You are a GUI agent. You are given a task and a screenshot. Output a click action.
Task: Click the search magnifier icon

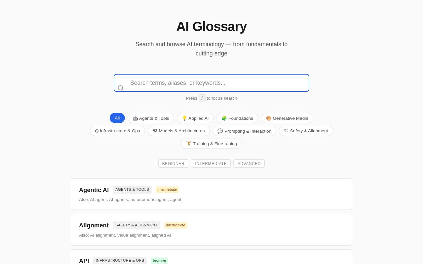pos(121,88)
